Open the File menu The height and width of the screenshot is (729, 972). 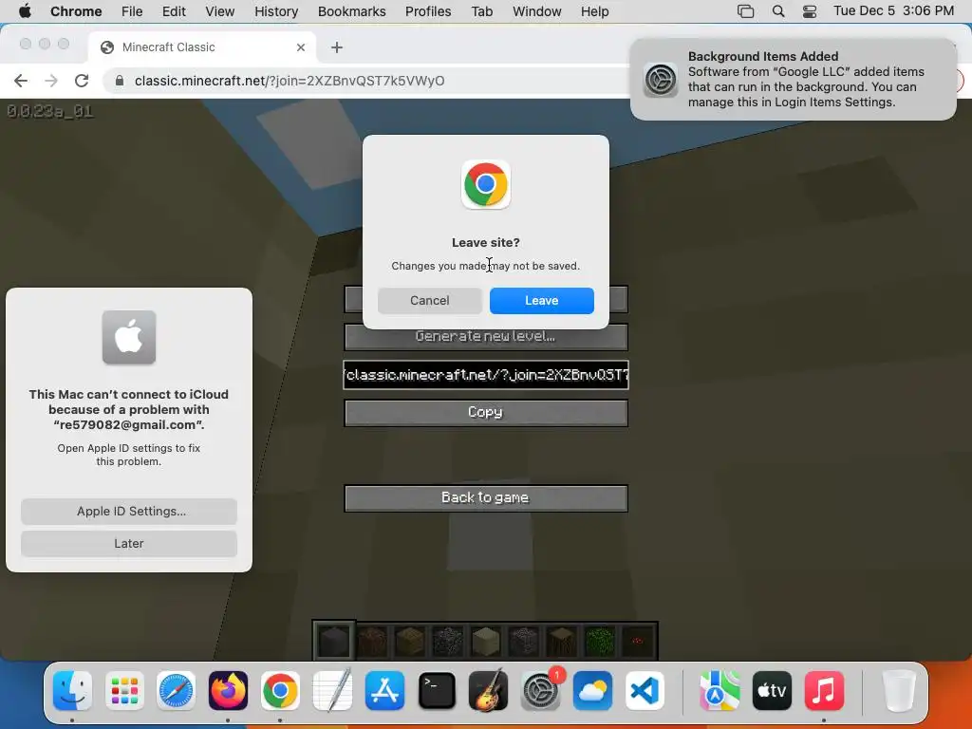click(132, 11)
